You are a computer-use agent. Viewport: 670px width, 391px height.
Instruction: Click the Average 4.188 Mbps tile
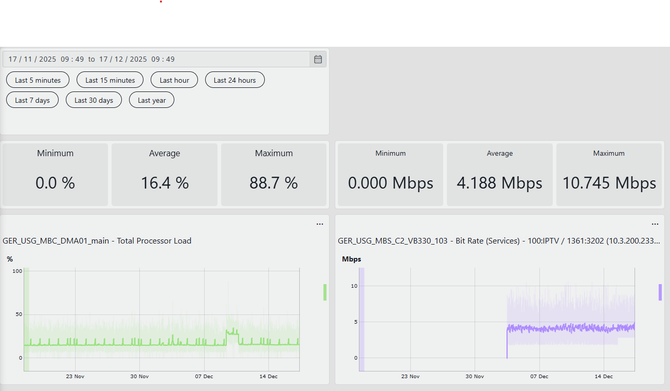coord(499,175)
